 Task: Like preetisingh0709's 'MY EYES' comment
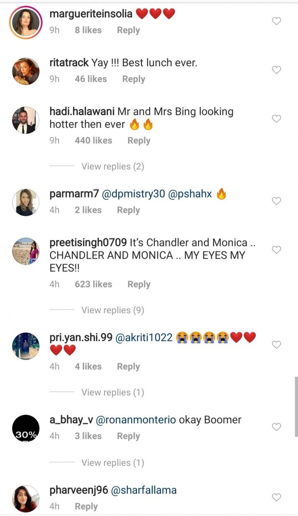click(x=276, y=250)
